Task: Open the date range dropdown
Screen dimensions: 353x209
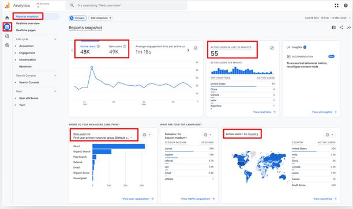Action: (328, 18)
